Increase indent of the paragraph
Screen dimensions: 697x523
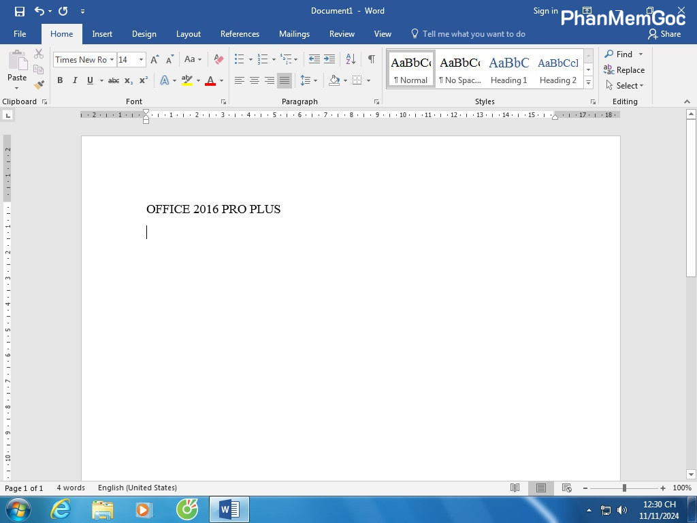tap(329, 60)
